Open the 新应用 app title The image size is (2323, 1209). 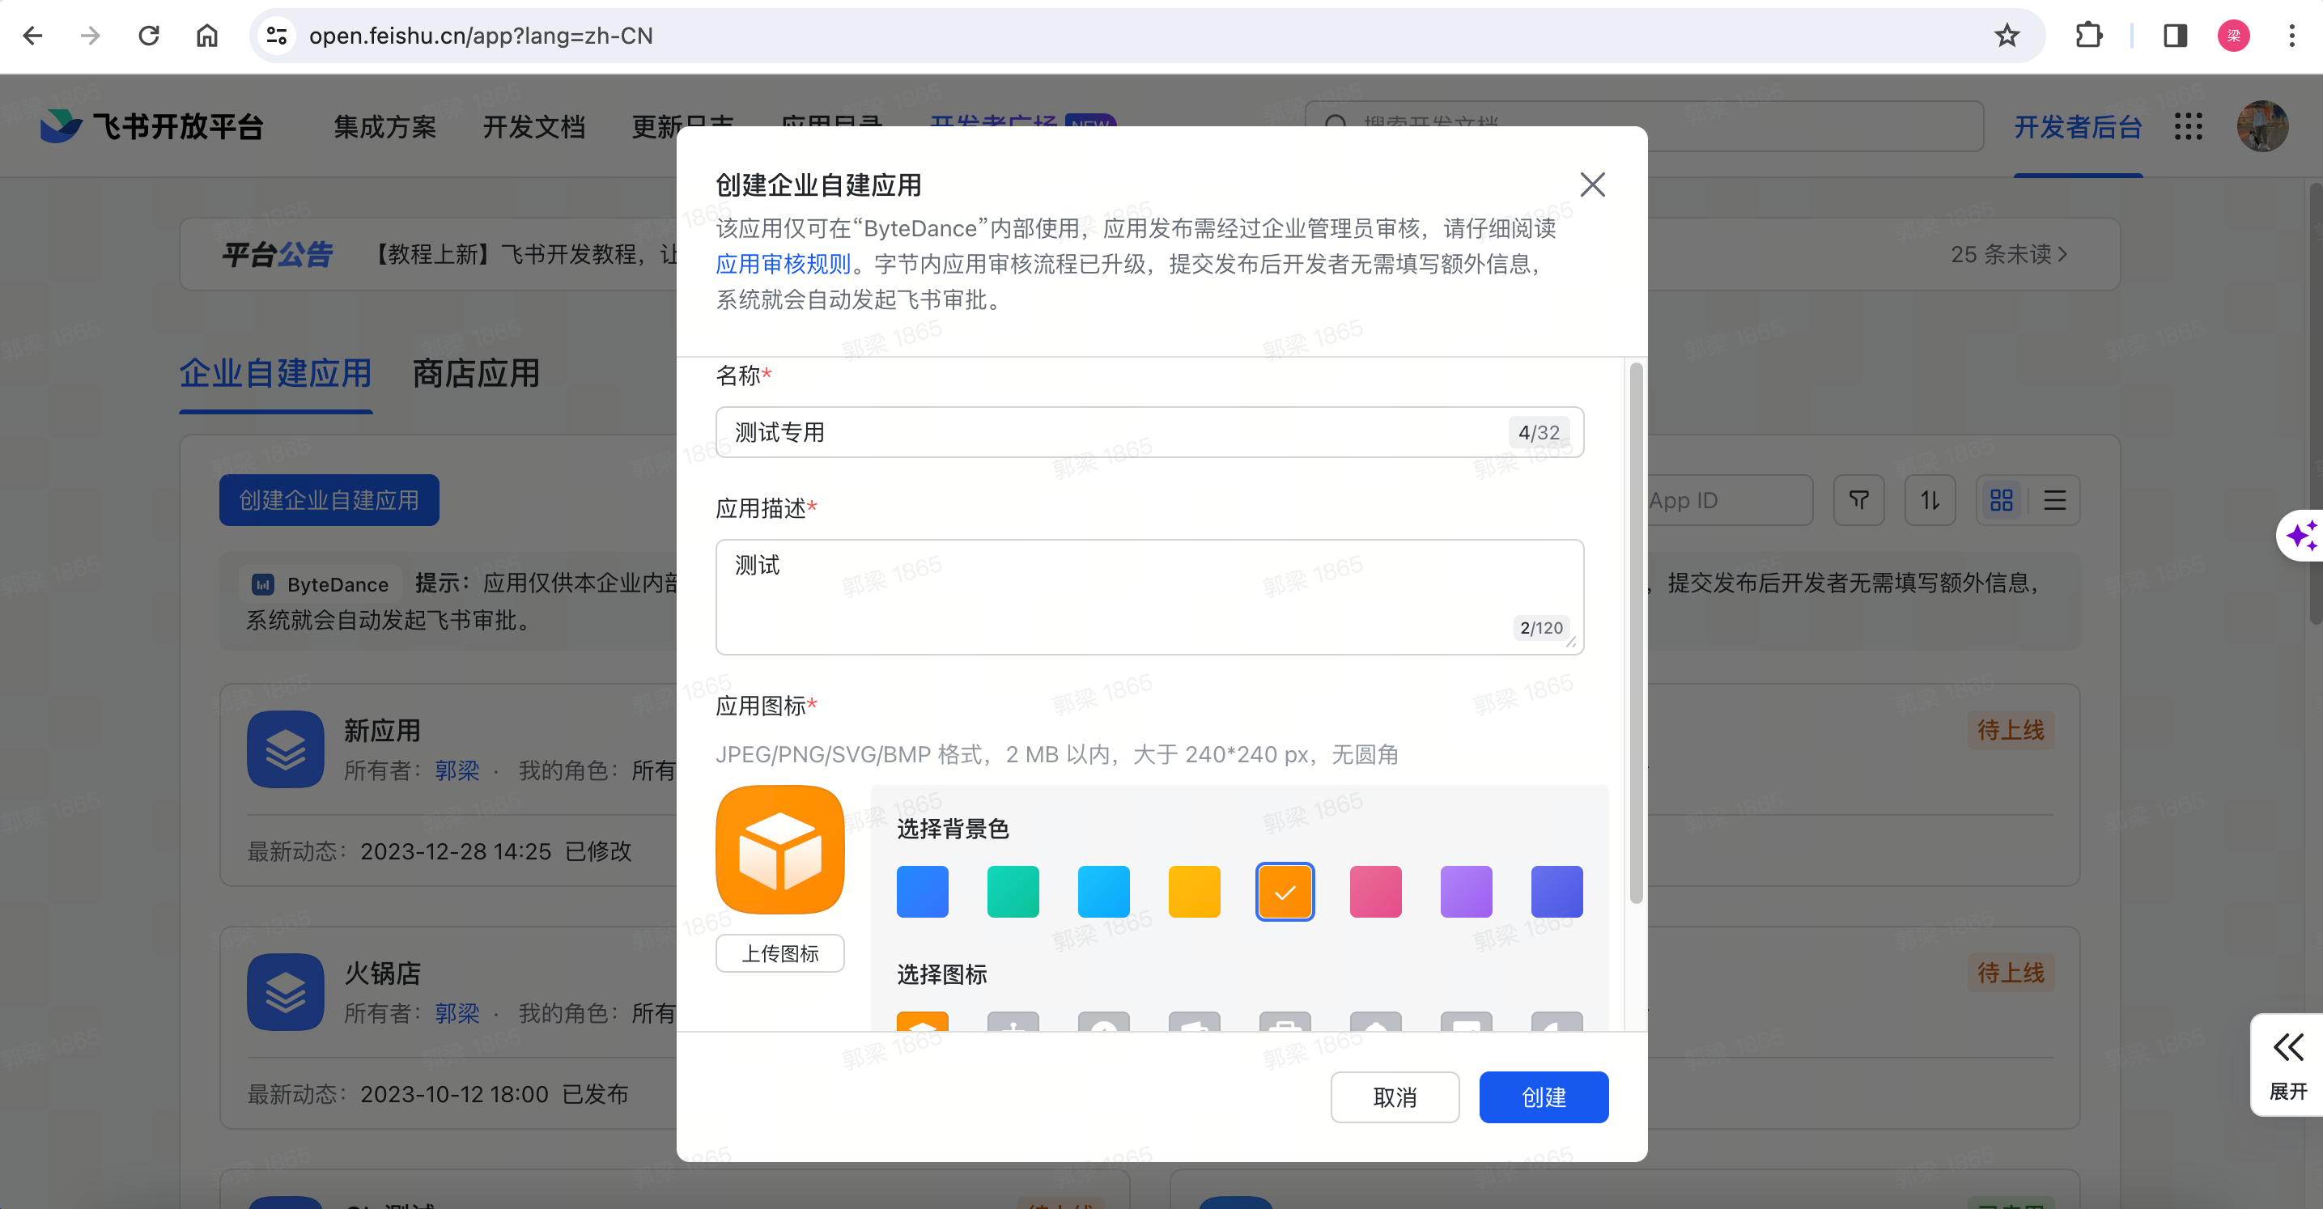(382, 730)
